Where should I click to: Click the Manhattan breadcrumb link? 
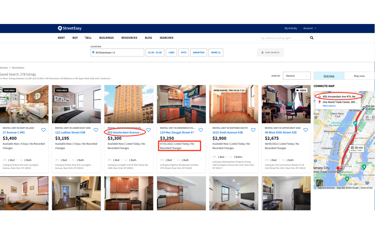click(18, 68)
